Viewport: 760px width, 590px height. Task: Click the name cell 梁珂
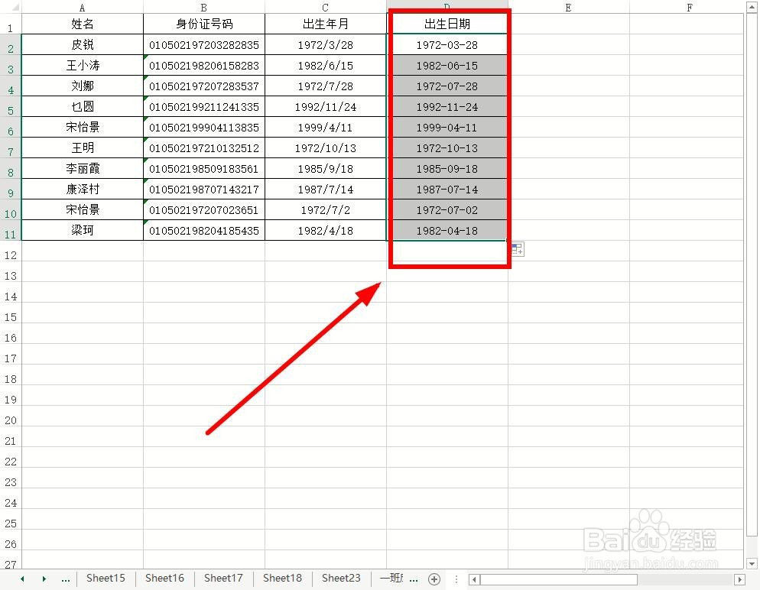click(83, 231)
